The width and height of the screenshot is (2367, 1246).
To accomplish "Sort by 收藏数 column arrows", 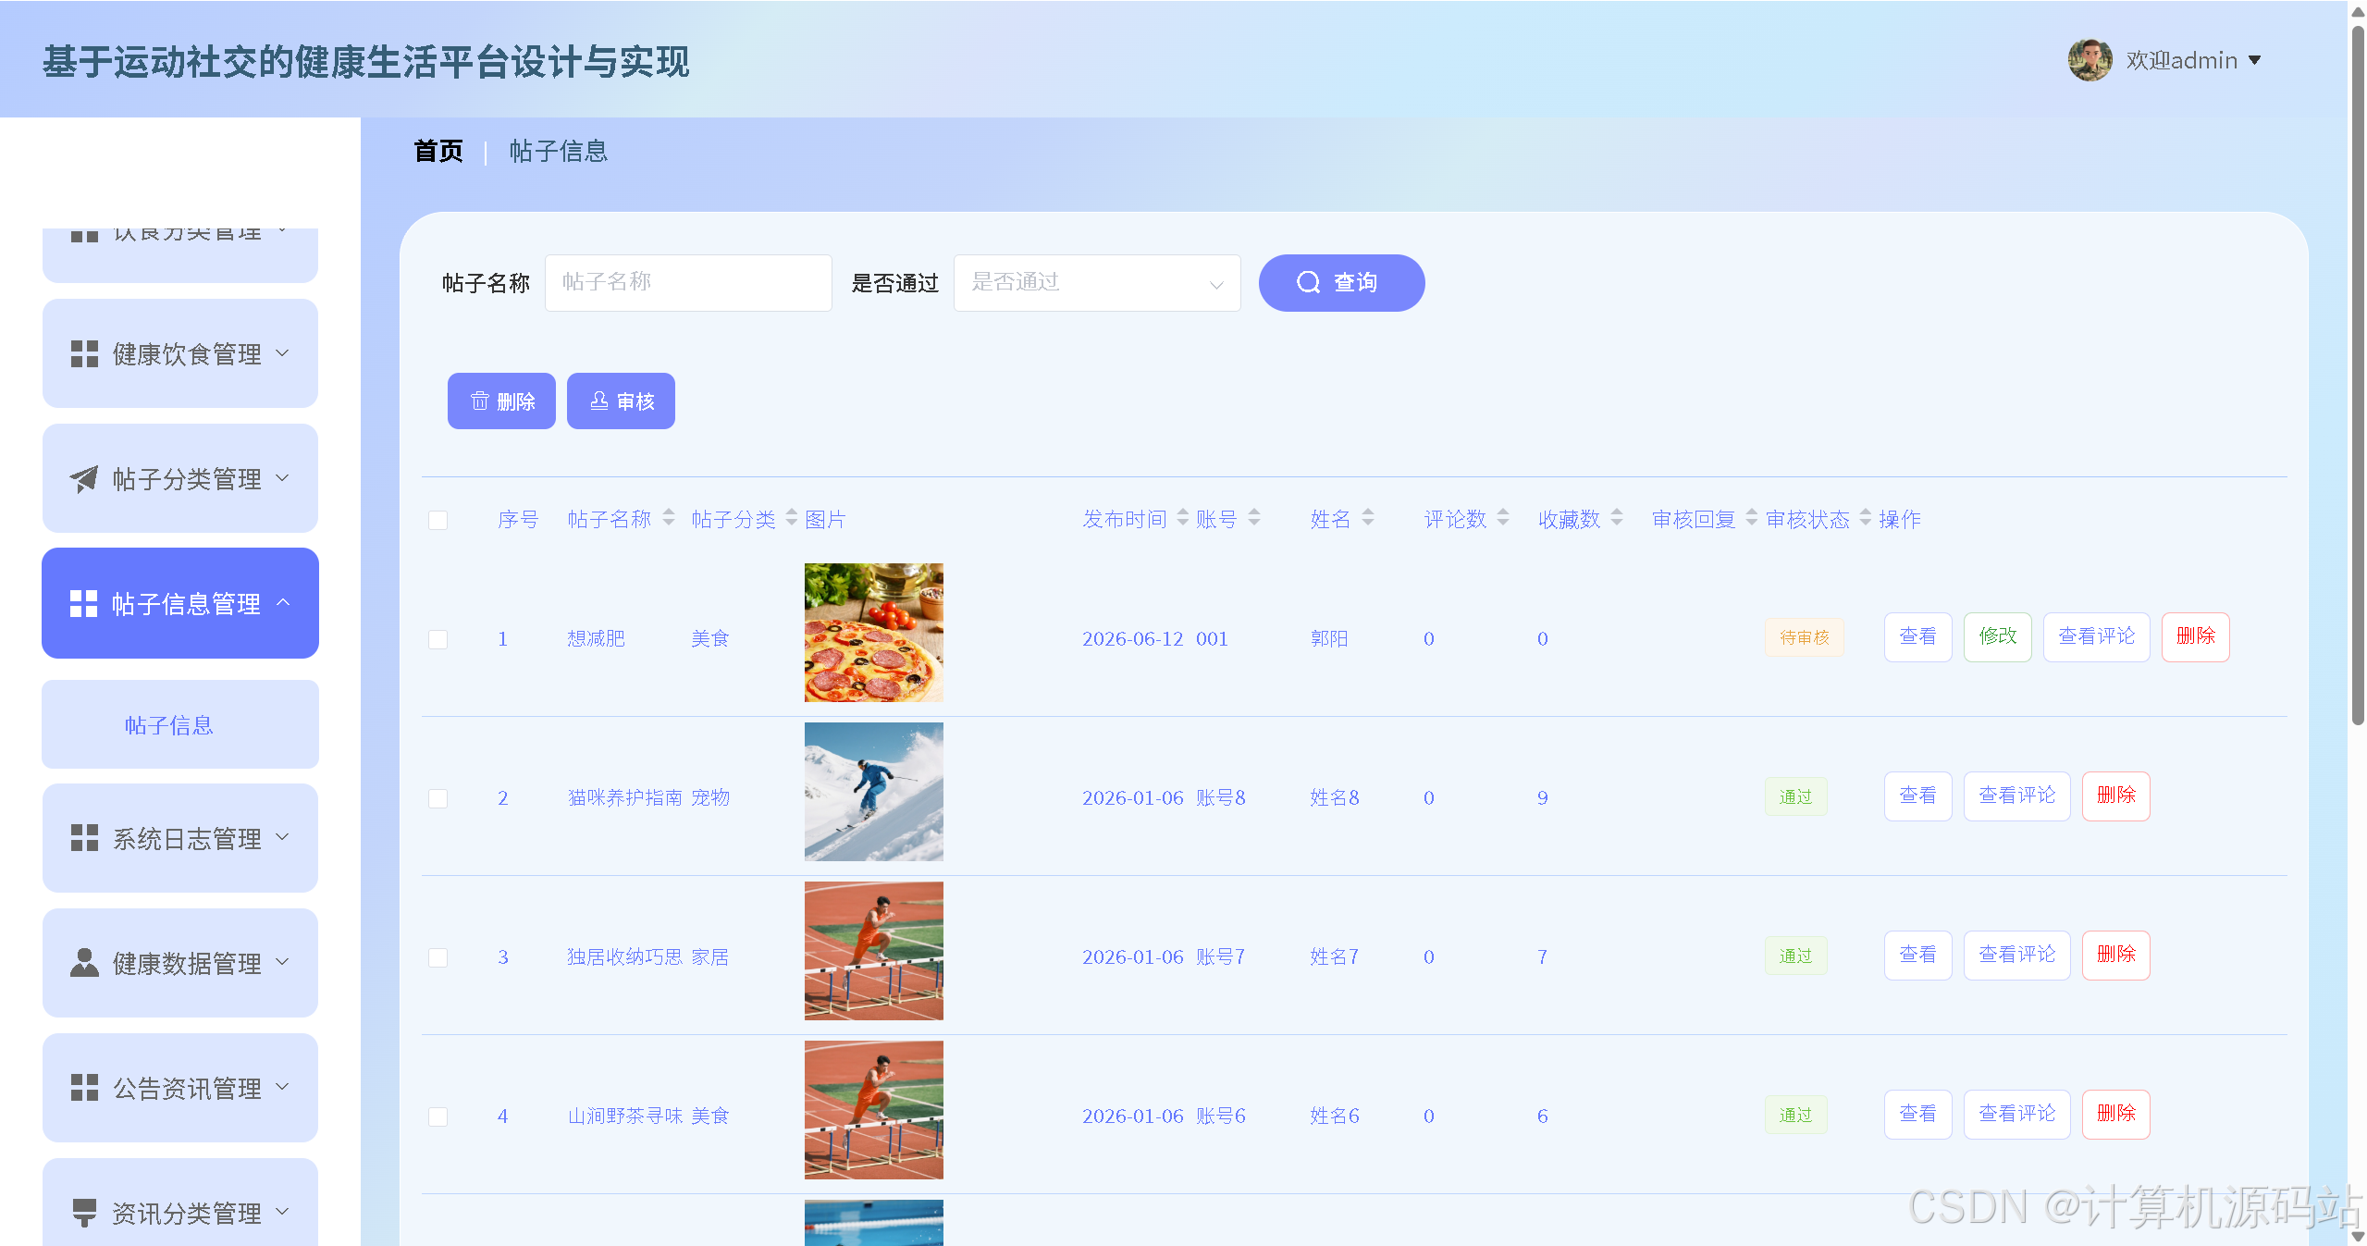I will click(x=1617, y=518).
